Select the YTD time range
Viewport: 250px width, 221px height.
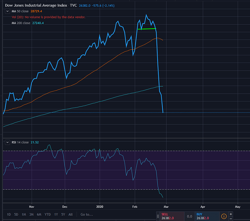tap(47, 214)
